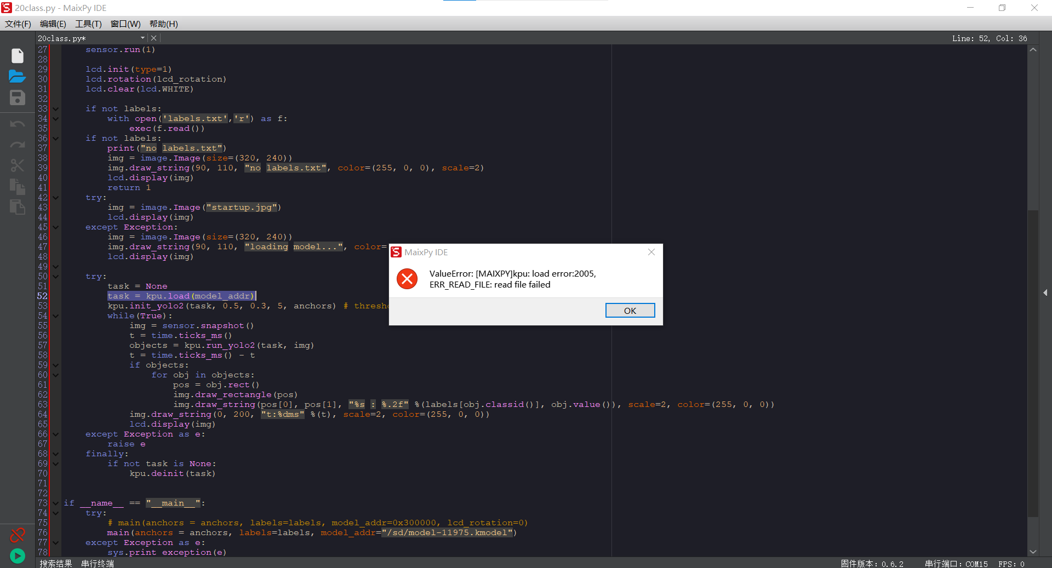1052x568 pixels.
Task: Close the 20class.py document with the X
Action: [x=154, y=38]
